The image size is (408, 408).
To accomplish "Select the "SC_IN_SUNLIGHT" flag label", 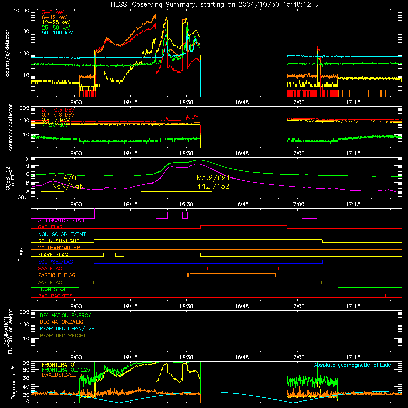I will tap(59, 241).
